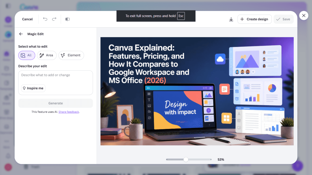The image size is (312, 175).
Task: Click the Create design button
Action: pyautogui.click(x=255, y=19)
